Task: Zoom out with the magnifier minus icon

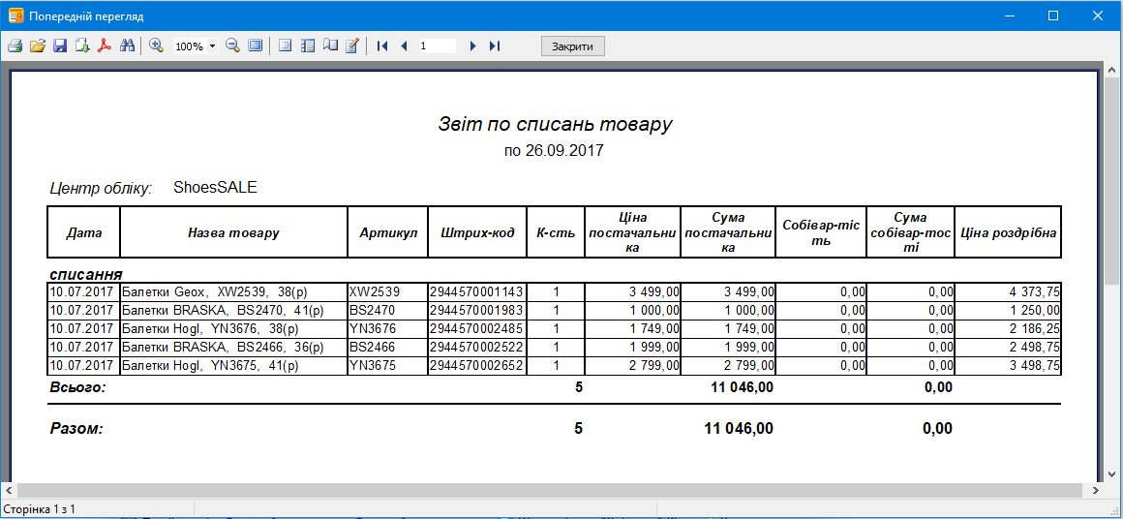Action: click(232, 46)
